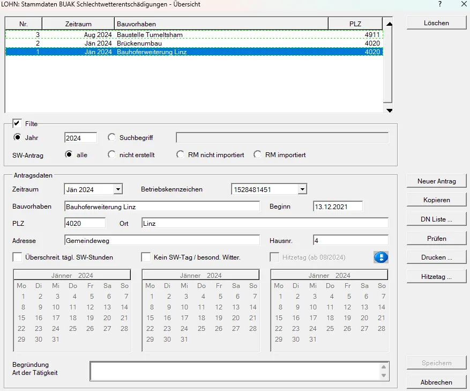Click the Jahr filter field showing 2024

(x=80, y=138)
